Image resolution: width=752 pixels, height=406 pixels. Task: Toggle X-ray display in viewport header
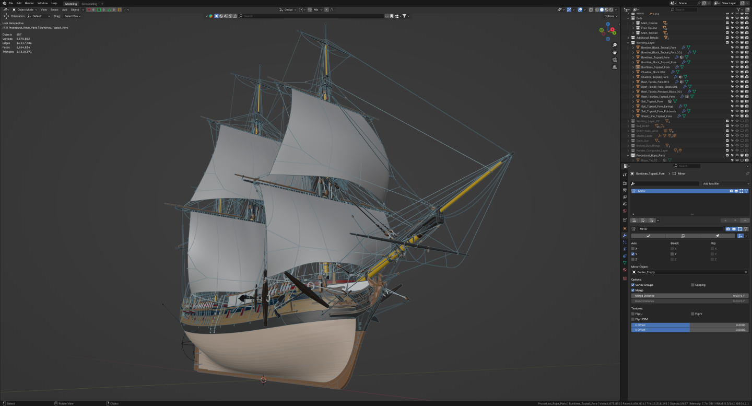(591, 9)
